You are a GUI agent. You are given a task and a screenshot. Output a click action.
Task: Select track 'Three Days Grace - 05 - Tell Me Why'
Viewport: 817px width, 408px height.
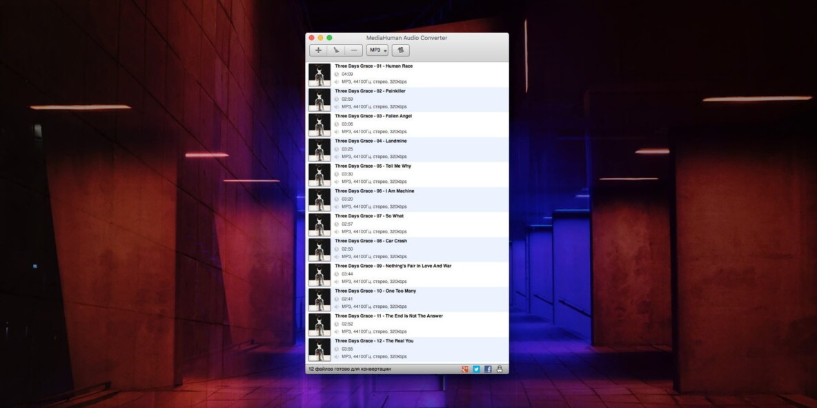click(x=373, y=166)
